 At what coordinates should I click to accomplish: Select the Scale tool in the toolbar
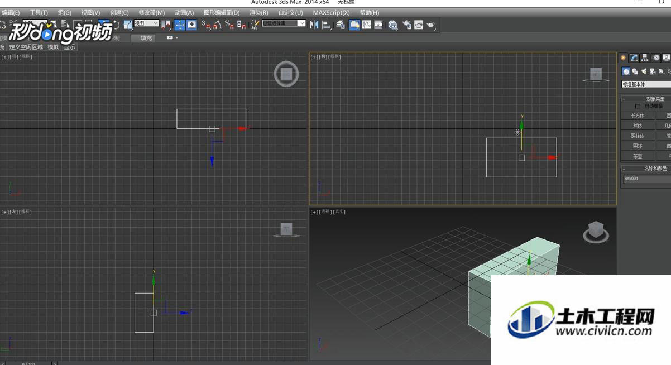pos(128,25)
